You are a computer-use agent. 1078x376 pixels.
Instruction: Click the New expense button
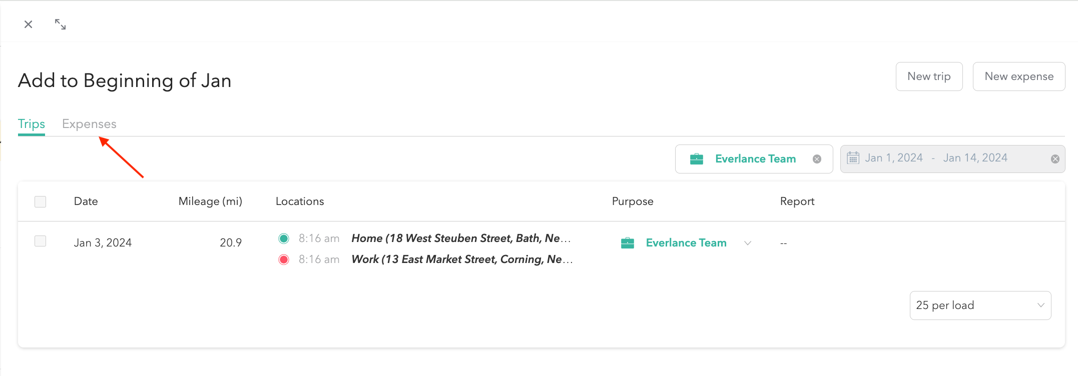point(1018,76)
